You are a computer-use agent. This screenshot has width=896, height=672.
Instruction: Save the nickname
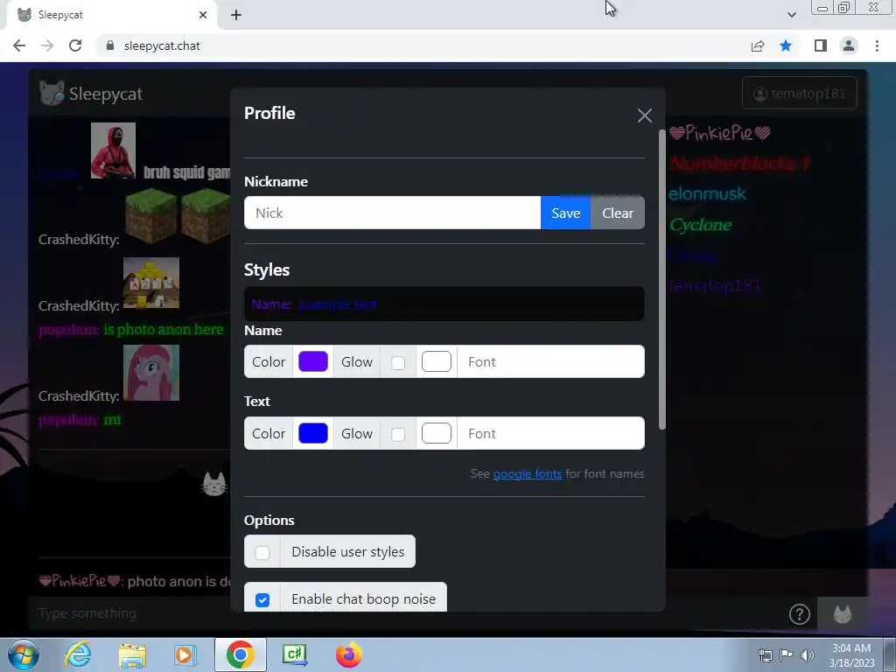[566, 213]
